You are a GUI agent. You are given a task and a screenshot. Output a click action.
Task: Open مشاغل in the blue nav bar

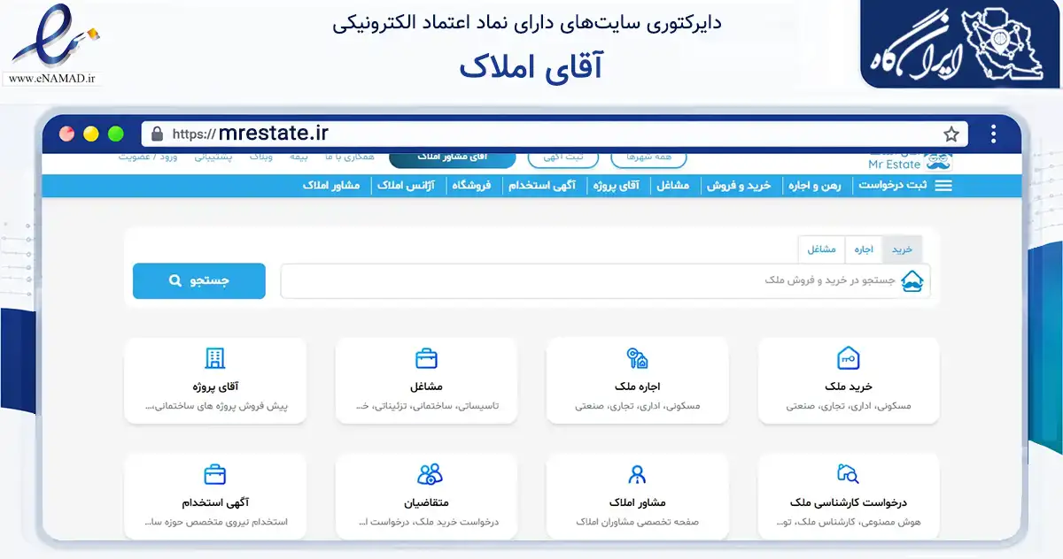point(672,186)
